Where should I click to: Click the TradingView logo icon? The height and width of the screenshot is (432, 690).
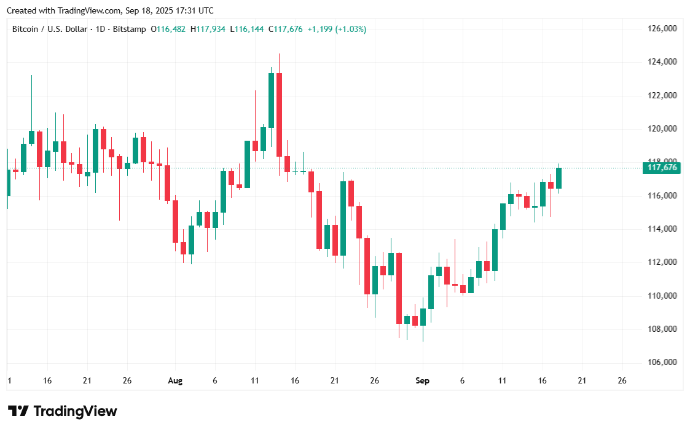point(18,411)
